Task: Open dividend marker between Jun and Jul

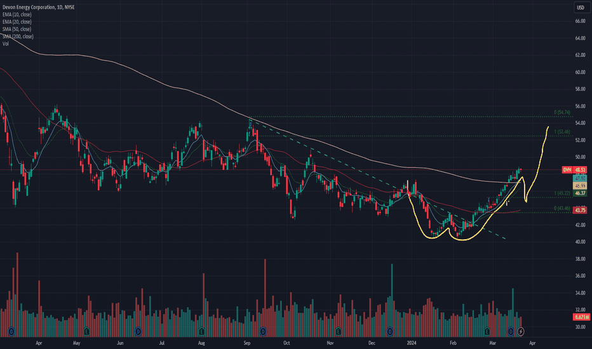Action: [x=138, y=332]
